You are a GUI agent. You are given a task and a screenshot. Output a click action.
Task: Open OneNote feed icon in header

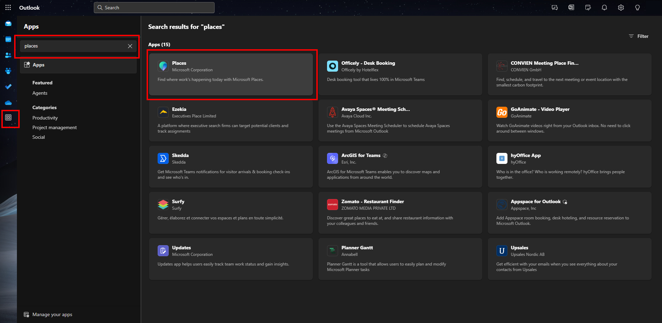571,8
